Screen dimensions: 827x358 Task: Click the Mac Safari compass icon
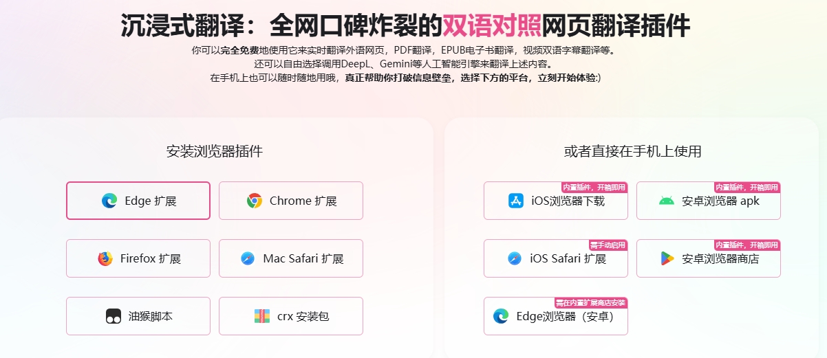[248, 258]
